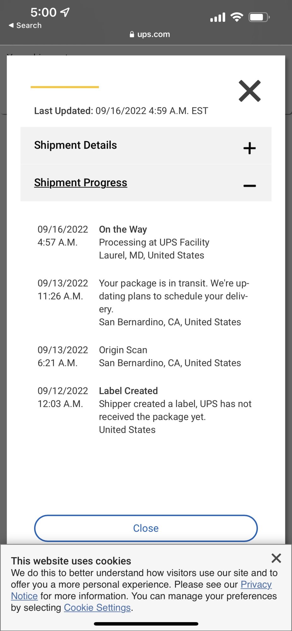Tap the Wi-Fi status icon

point(237,17)
